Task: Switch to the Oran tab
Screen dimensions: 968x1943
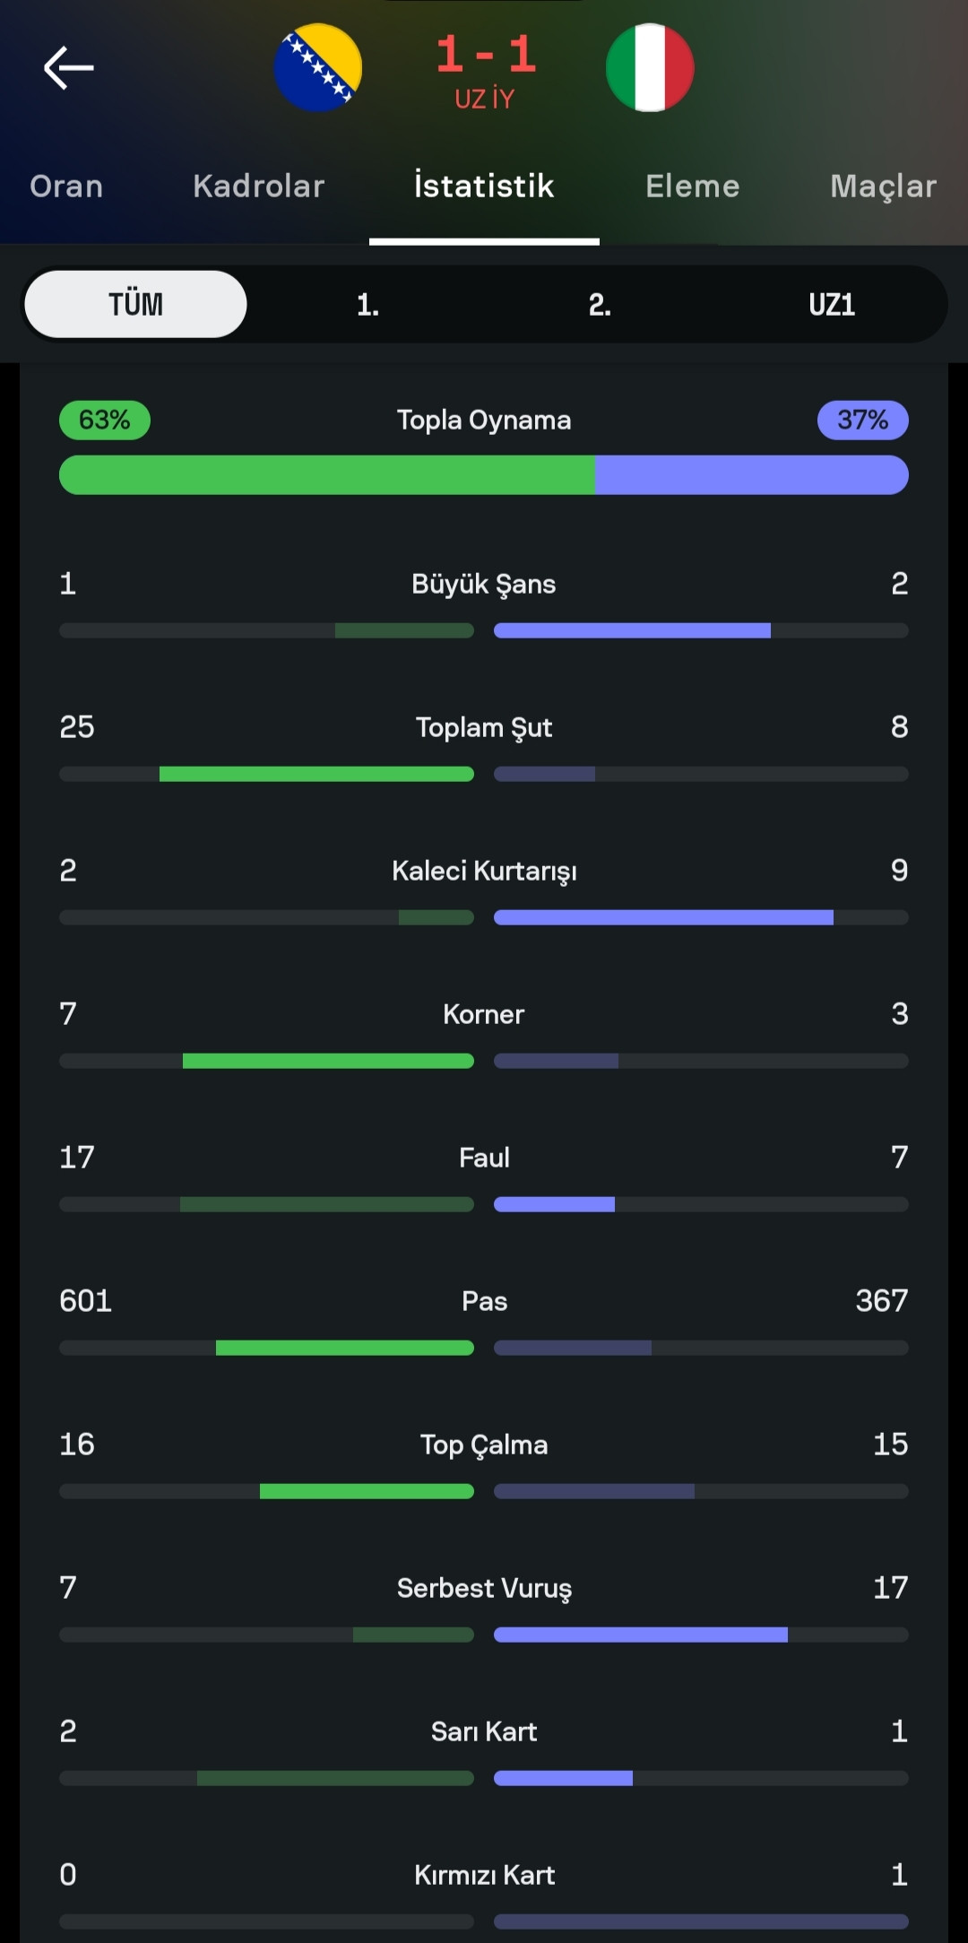Action: 66,186
